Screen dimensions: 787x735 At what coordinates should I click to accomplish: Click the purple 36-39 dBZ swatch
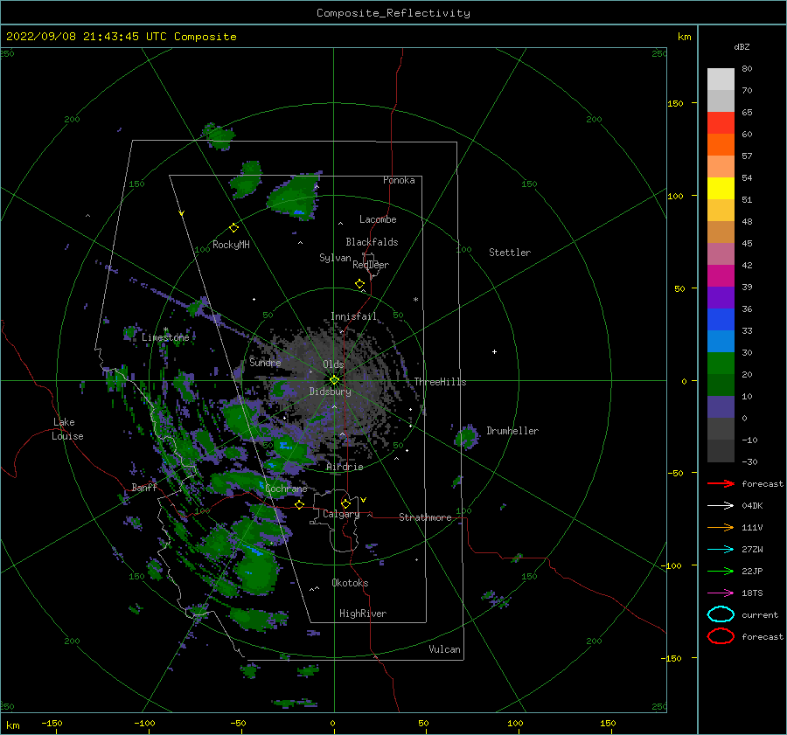[x=721, y=298]
